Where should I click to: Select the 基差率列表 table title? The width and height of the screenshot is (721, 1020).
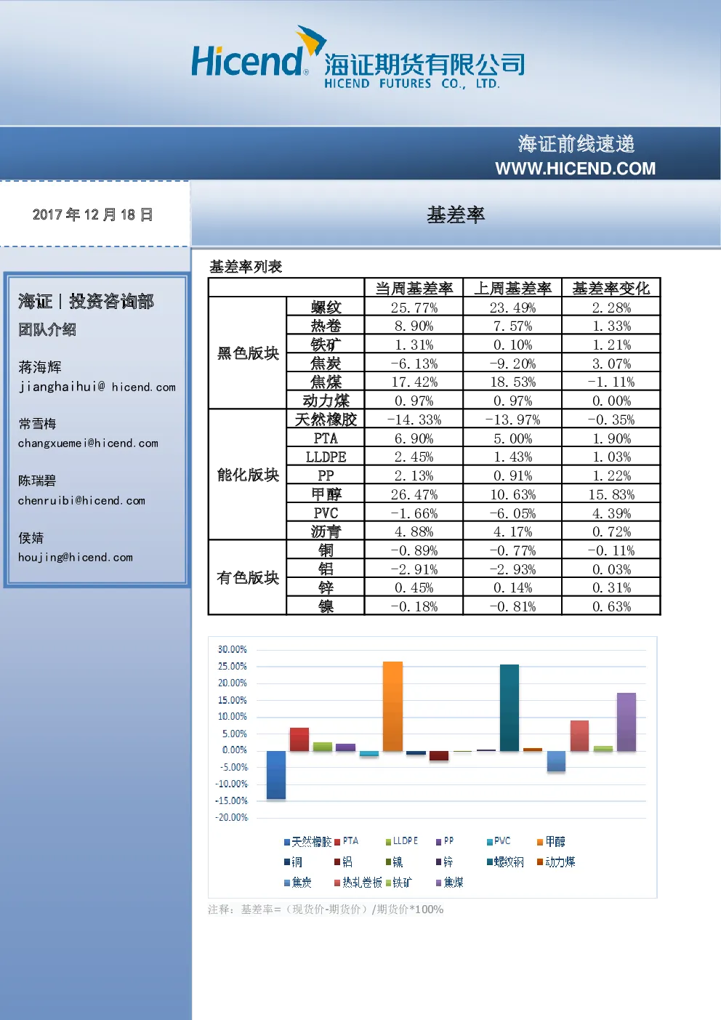[x=246, y=267]
